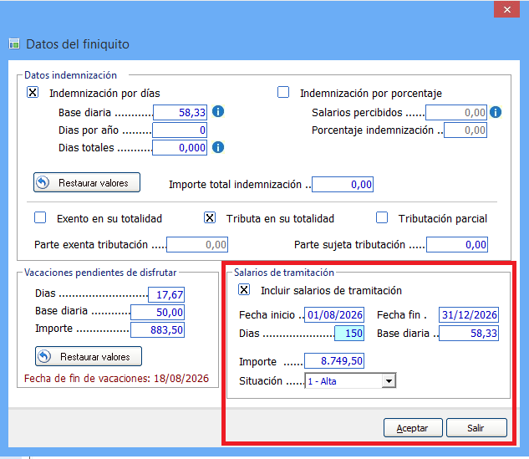Uncheck Incluir salarios de tramitación

tap(244, 289)
